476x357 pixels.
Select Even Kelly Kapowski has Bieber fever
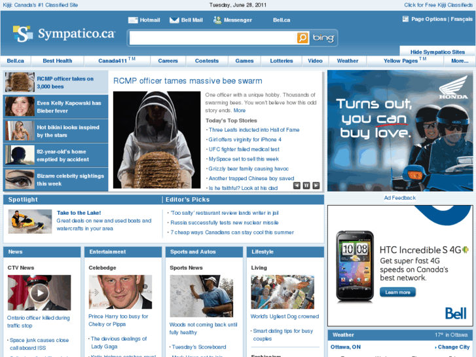[x=56, y=107]
